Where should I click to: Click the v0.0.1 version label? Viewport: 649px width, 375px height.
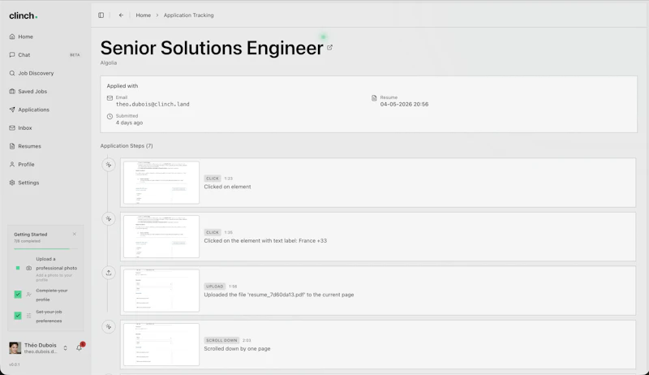pos(15,364)
